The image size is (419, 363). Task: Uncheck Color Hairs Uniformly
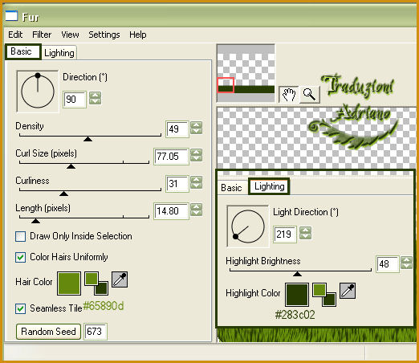coord(21,257)
